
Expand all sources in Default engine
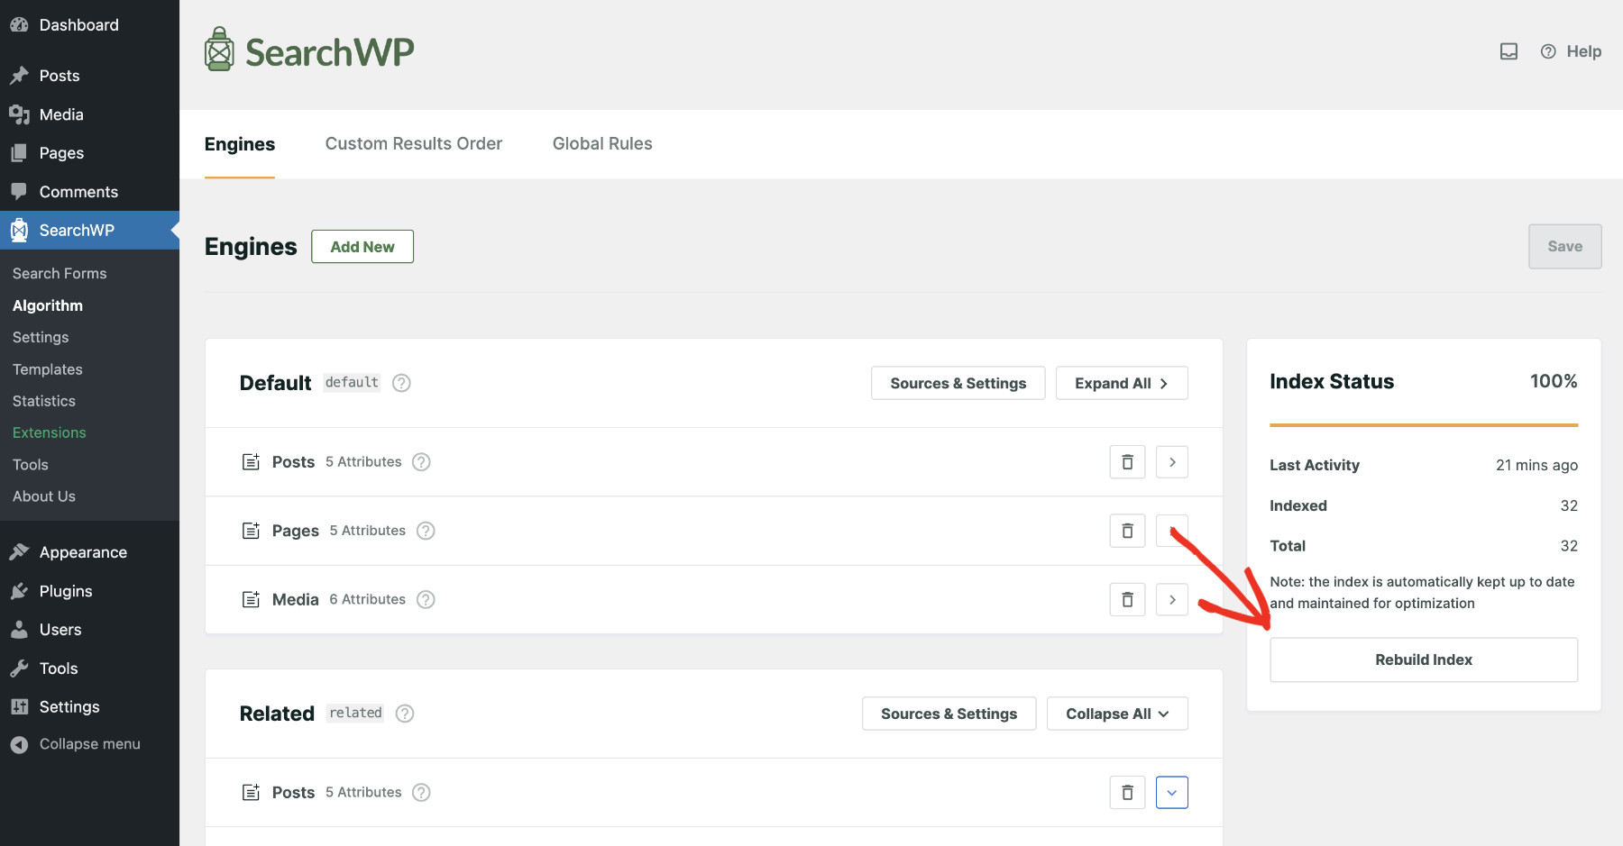[1122, 383]
